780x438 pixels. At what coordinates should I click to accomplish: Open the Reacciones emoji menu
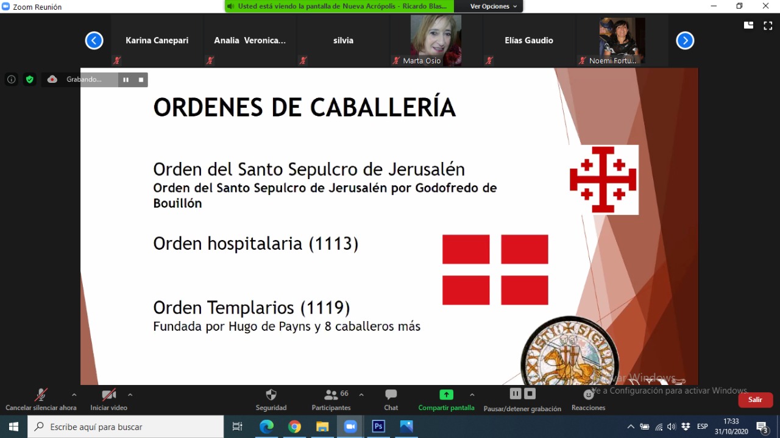coord(588,395)
